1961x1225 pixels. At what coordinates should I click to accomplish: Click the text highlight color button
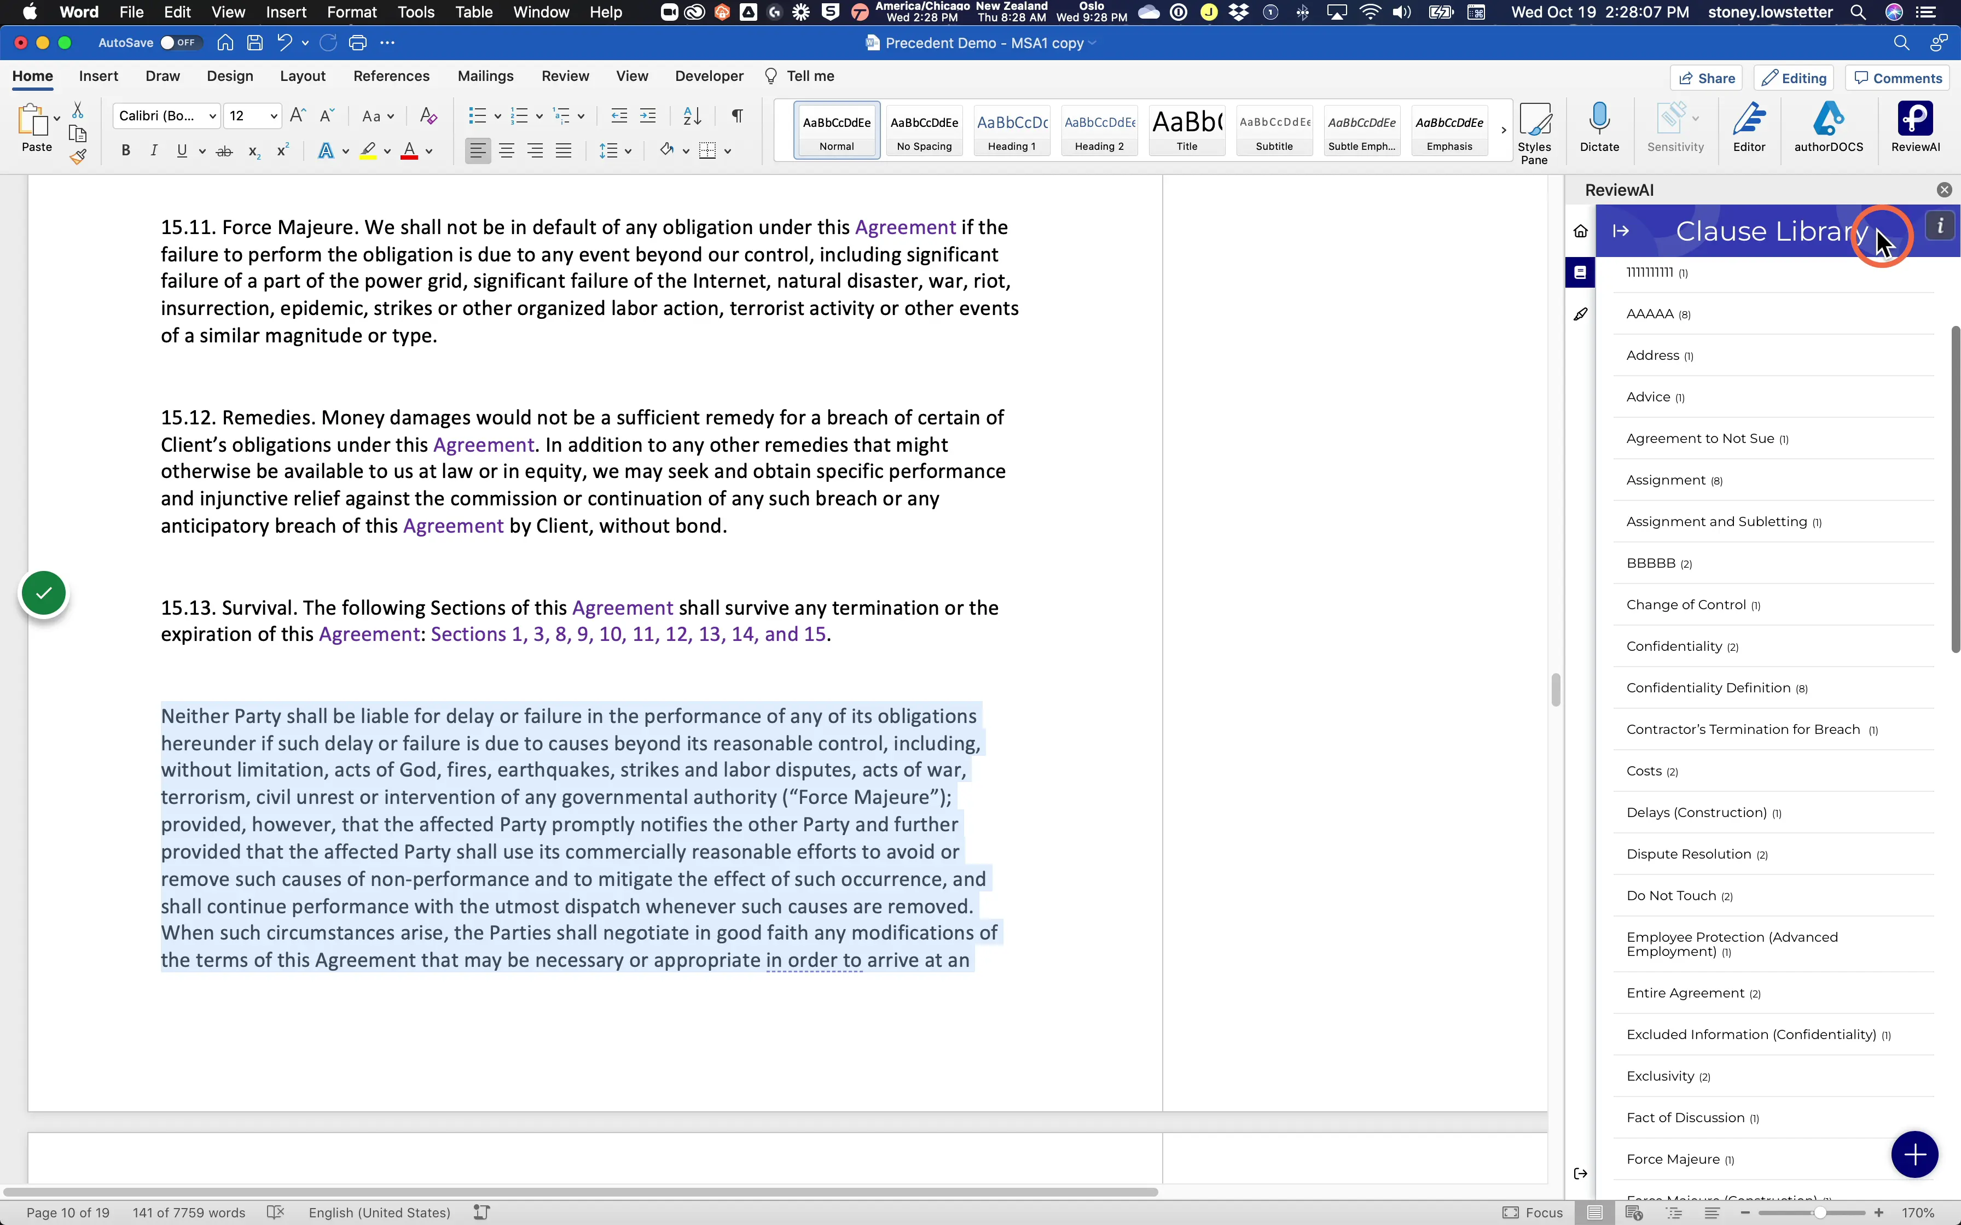pyautogui.click(x=369, y=151)
